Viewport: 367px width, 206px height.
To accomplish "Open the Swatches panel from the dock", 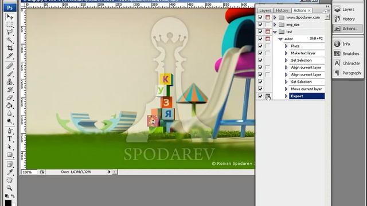I will [x=348, y=53].
